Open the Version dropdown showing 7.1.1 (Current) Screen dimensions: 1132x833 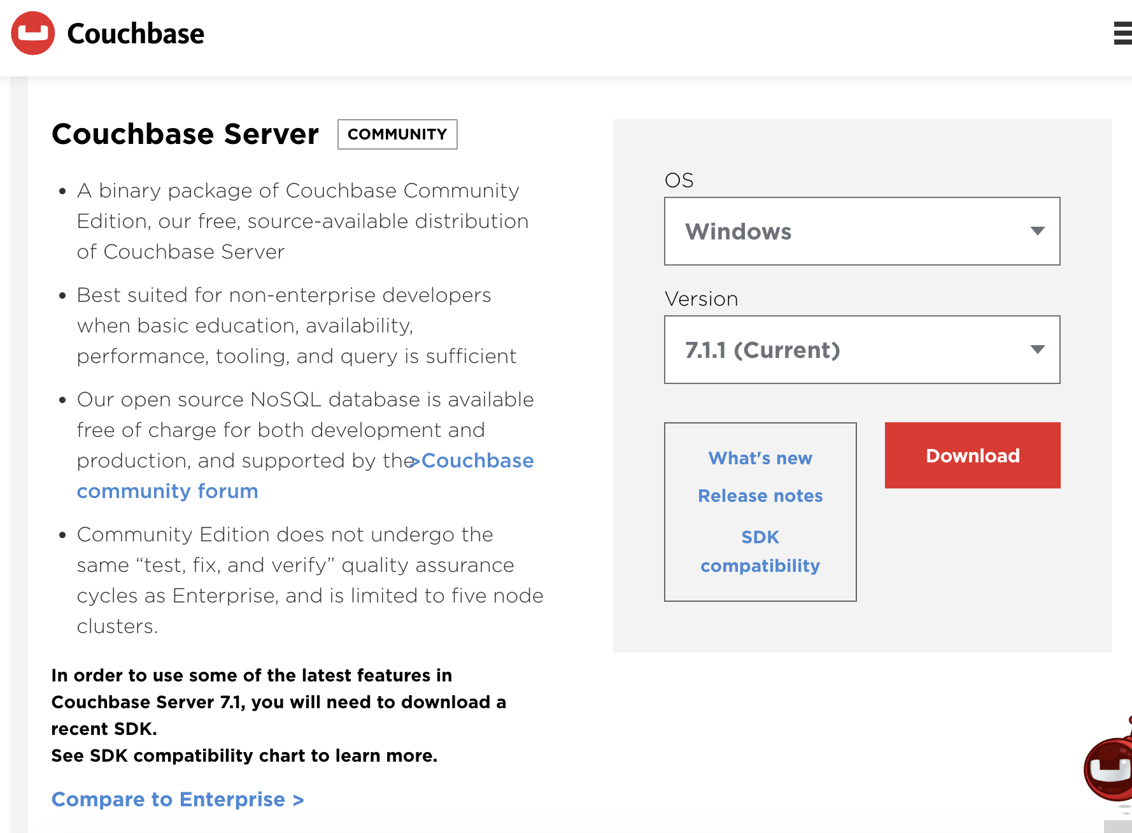click(862, 350)
